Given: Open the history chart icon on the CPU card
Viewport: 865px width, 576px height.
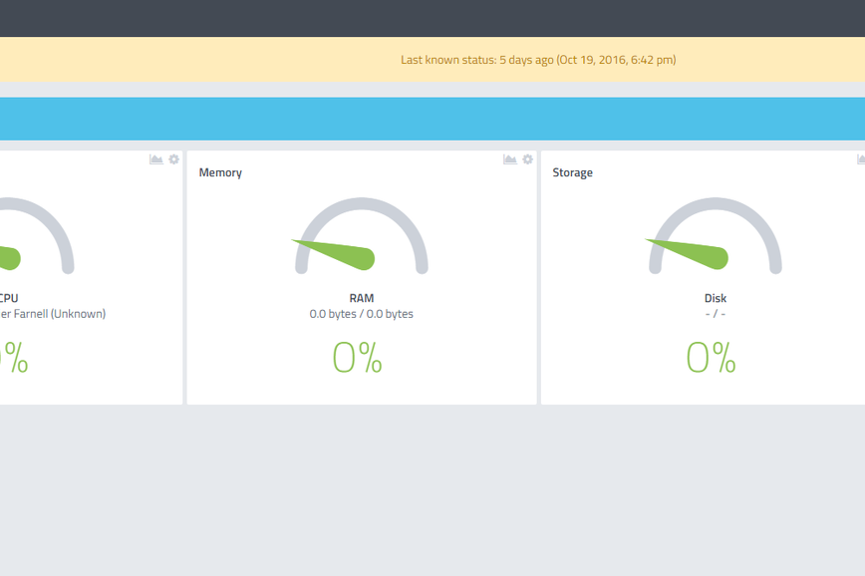Looking at the screenshot, I should pyautogui.click(x=156, y=159).
